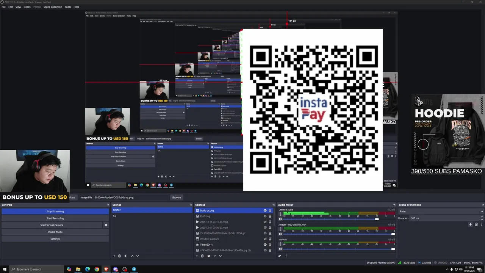Add a new source with plus icon
This screenshot has height=273, width=485.
pyautogui.click(x=197, y=256)
